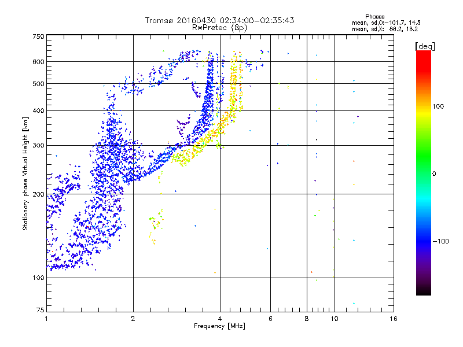Viewport: 463px width, 347px height.
Task: Click the y-axis tick label '400'
Action: point(38,111)
